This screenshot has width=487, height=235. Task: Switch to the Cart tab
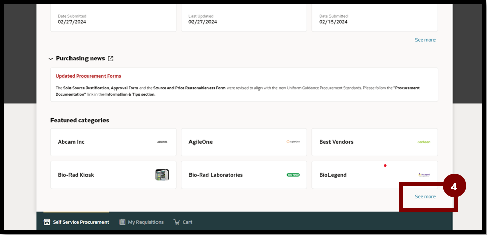[x=183, y=222]
